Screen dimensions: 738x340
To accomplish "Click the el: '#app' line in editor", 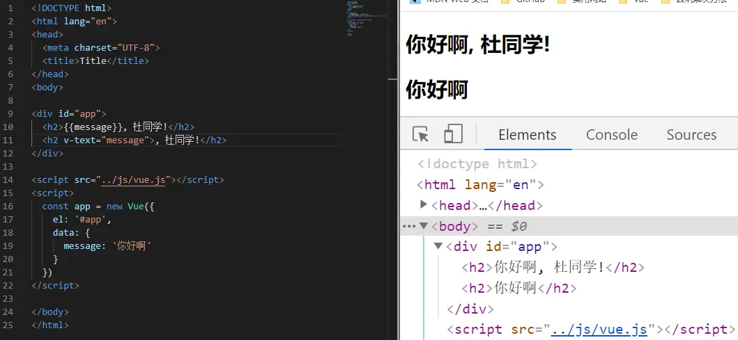I will coord(82,219).
